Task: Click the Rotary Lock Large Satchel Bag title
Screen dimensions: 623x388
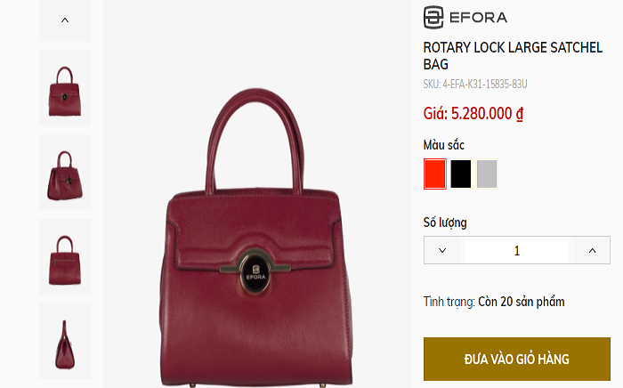Action: (513, 55)
